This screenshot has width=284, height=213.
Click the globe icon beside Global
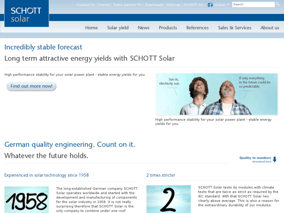point(210,5)
